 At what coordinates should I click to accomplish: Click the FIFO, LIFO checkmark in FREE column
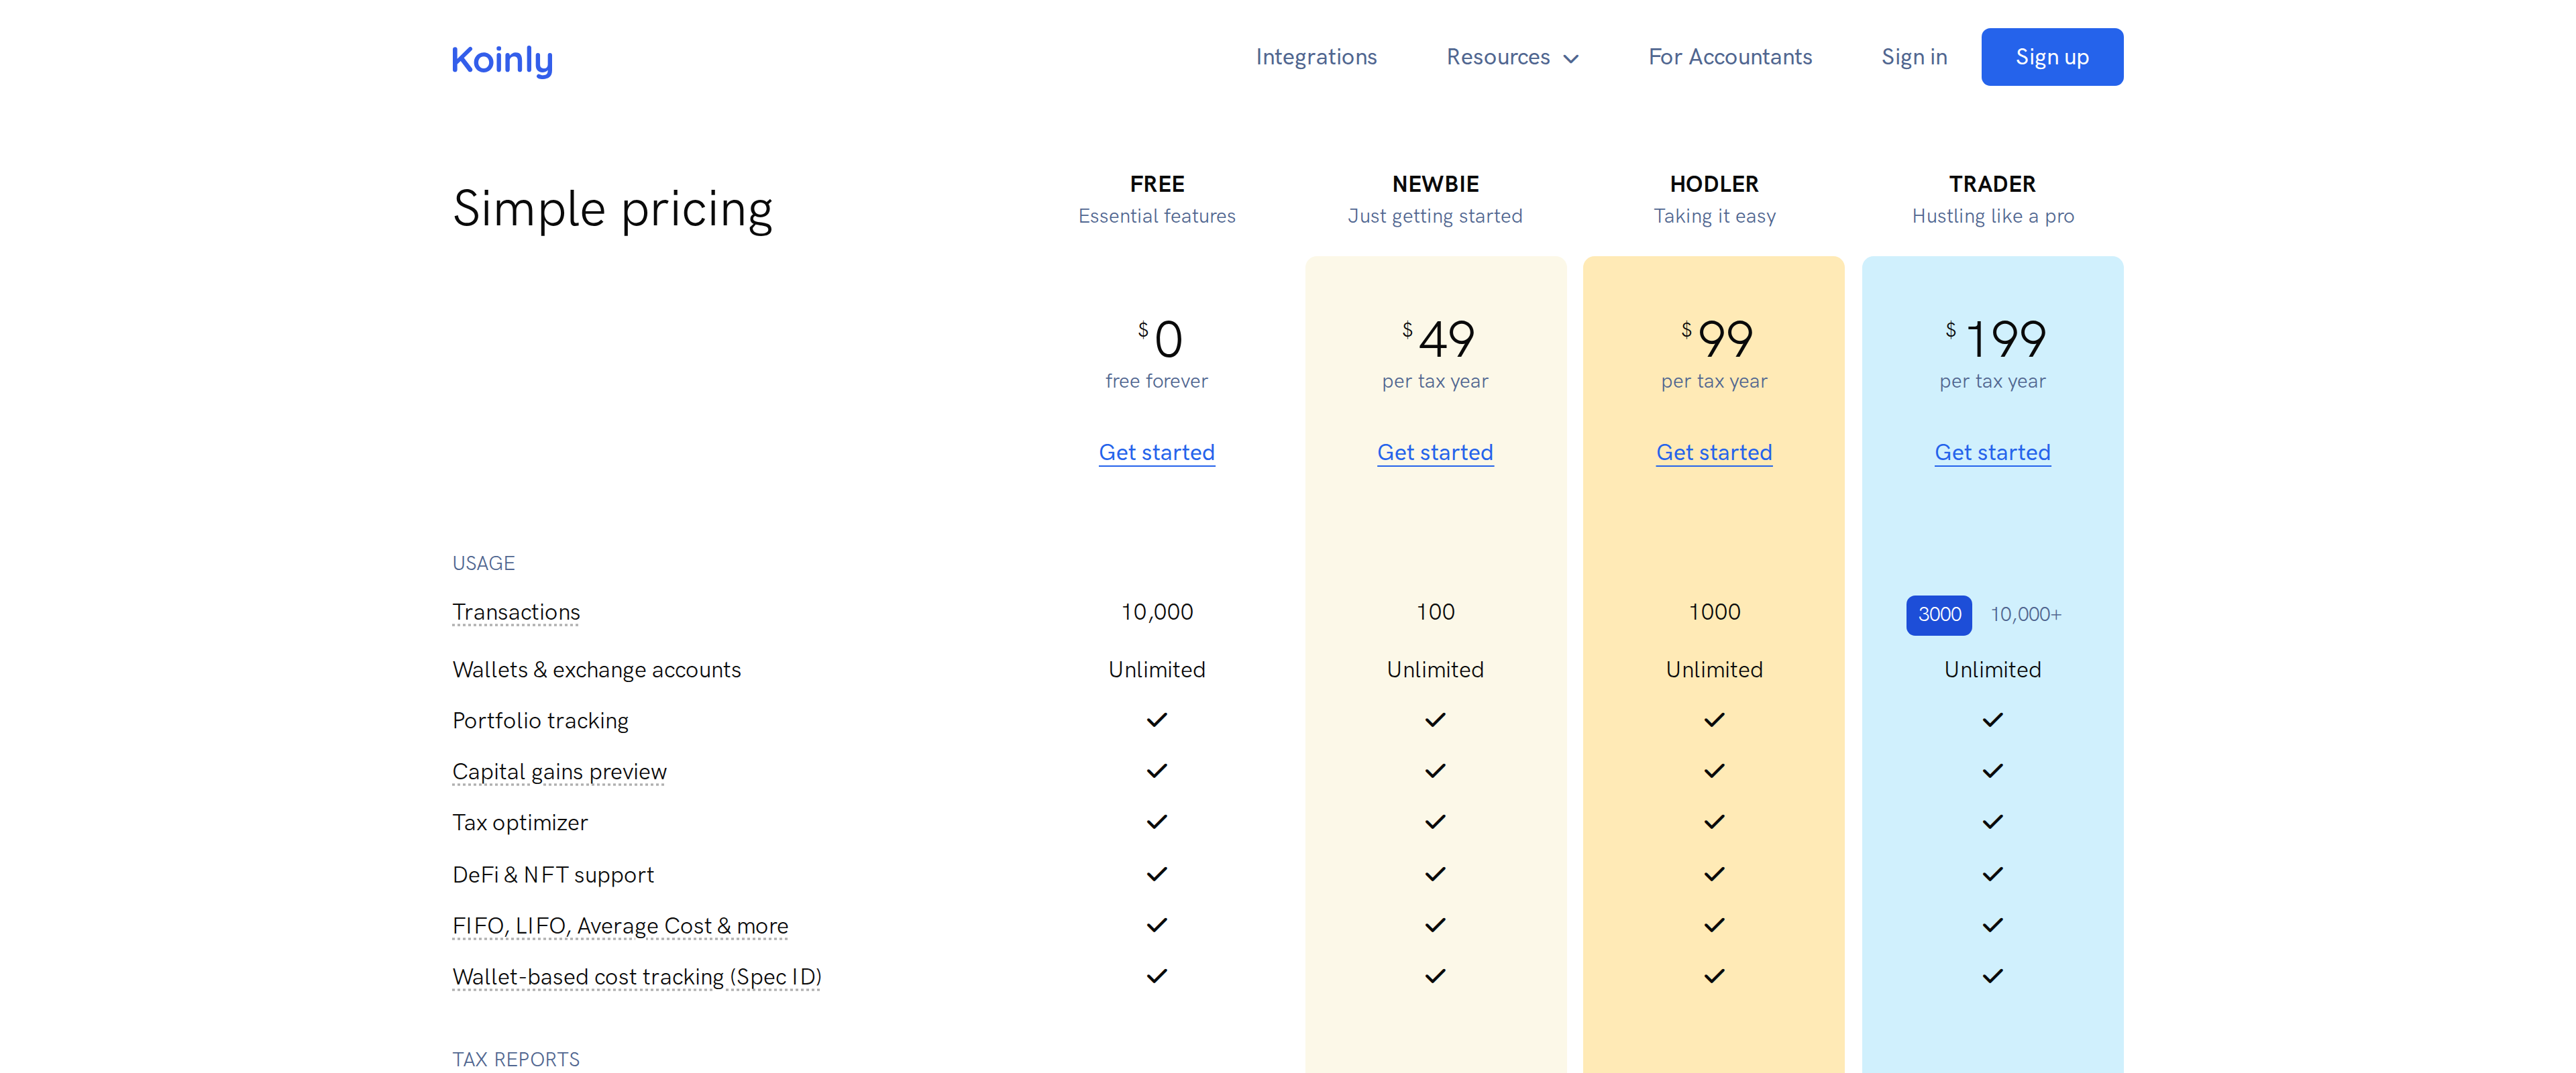click(1157, 925)
